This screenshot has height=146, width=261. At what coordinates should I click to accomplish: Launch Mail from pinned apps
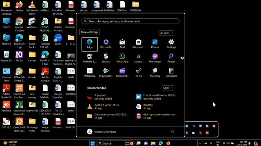coord(122,44)
